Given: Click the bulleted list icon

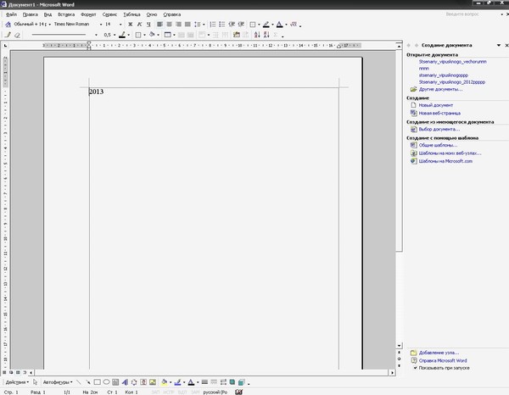Looking at the screenshot, I should pyautogui.click(x=222, y=25).
